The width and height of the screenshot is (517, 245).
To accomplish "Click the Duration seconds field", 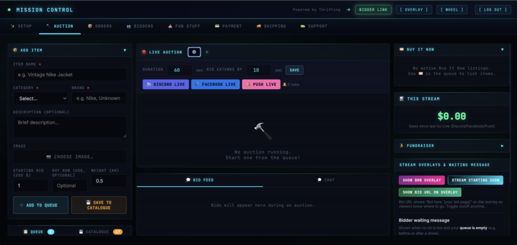I will coord(179,70).
